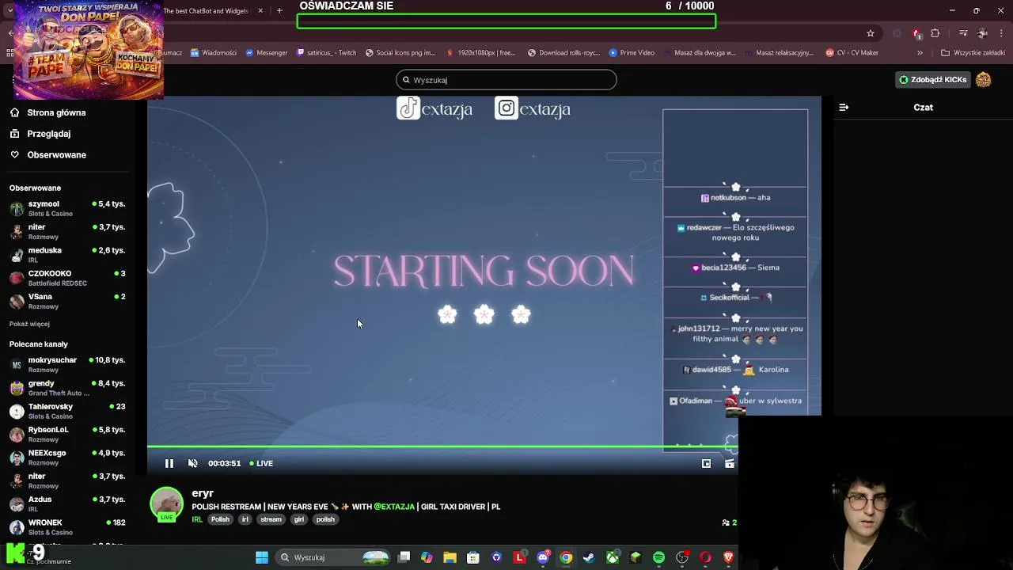
Task: Click the Zdobądź KICKs button
Action: pos(933,79)
